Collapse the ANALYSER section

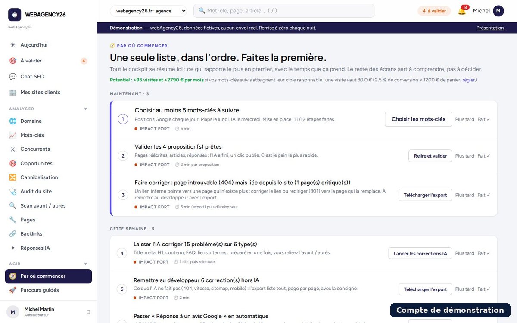(85, 109)
